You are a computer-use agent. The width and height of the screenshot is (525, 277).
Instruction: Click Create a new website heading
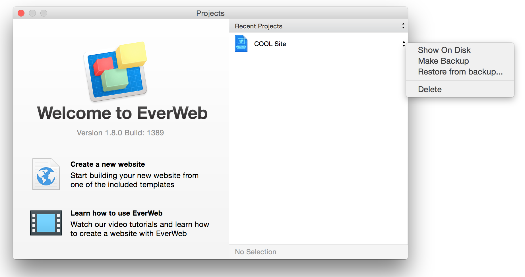(108, 164)
